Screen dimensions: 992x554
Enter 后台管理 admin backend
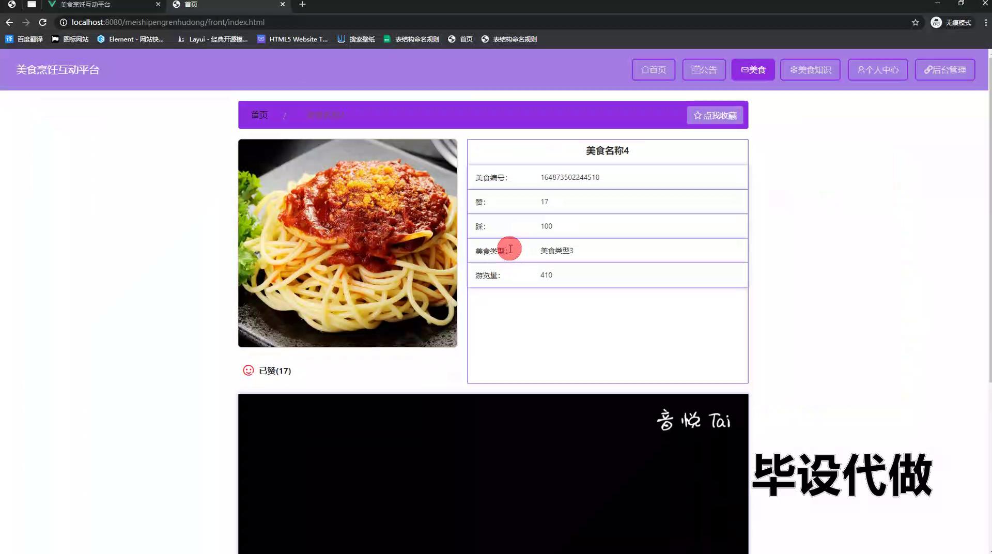click(945, 69)
